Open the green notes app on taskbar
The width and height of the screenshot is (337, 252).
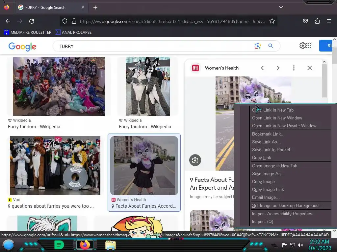[x=59, y=245]
